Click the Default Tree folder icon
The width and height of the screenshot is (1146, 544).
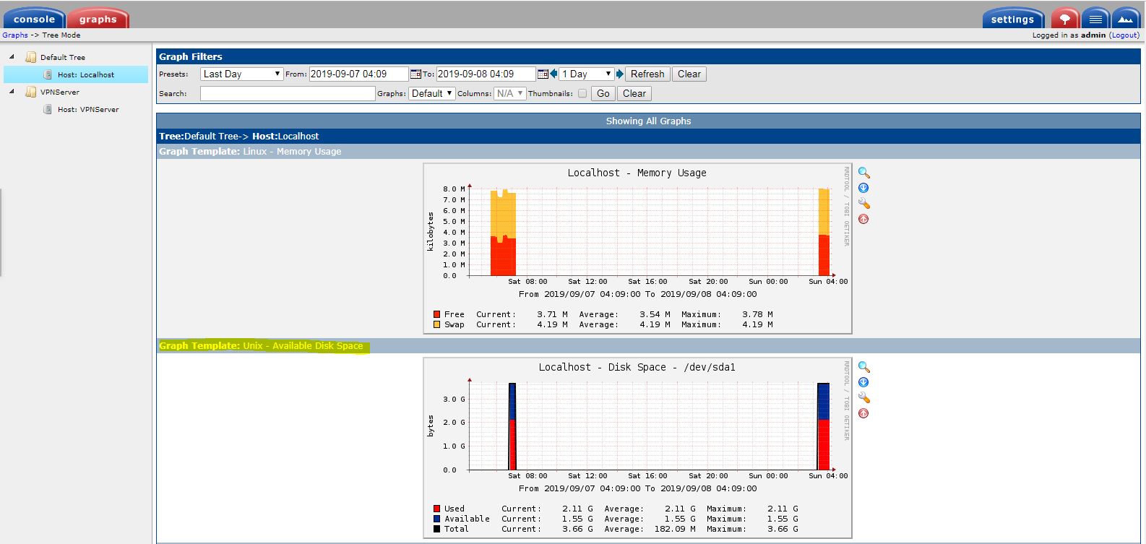(x=31, y=57)
